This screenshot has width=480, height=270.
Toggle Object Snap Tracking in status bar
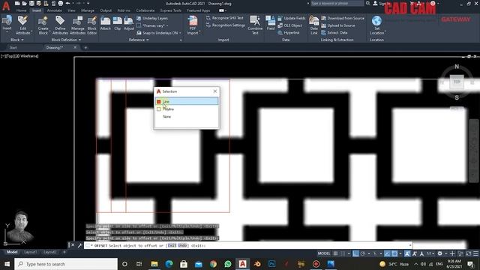[387, 253]
